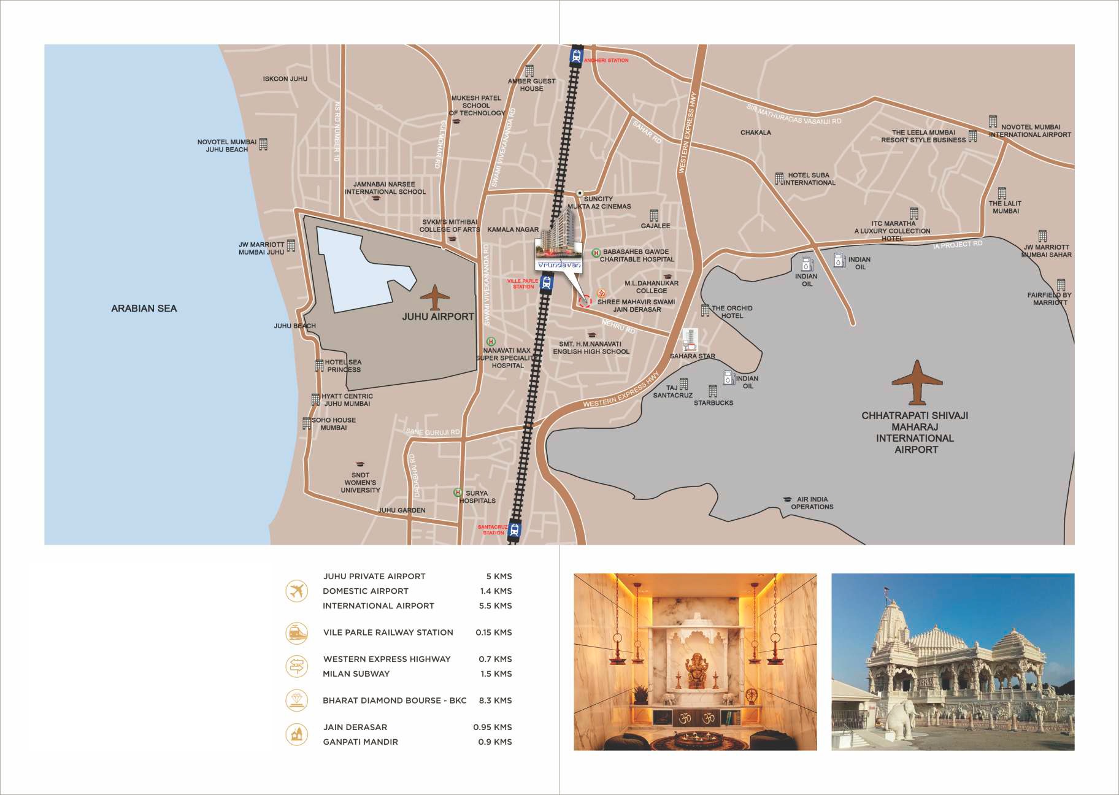Select the Surya Hospitals H marker
The image size is (1119, 795).
(x=458, y=493)
